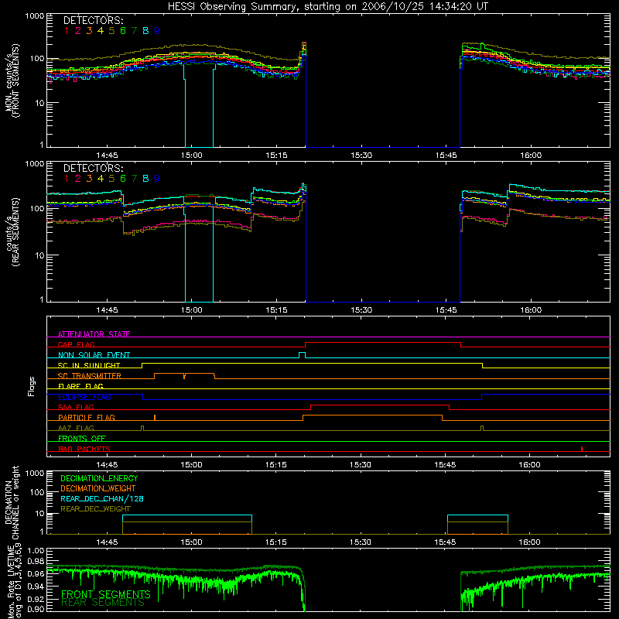Screen dimensions: 619x619
Task: Click the counts/s (REAR SEGMENTS) axis label
Action: (12, 231)
